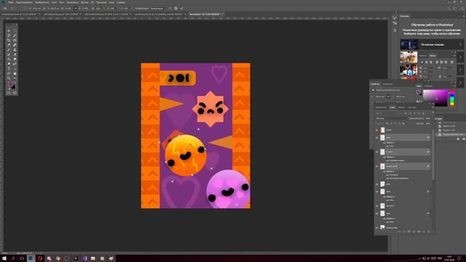This screenshot has width=466, height=262.
Task: Pick a shade in the Color field
Action: pyautogui.click(x=435, y=98)
